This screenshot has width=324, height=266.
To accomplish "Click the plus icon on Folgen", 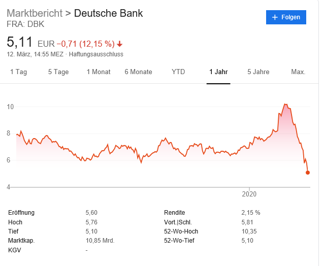I will click(275, 17).
